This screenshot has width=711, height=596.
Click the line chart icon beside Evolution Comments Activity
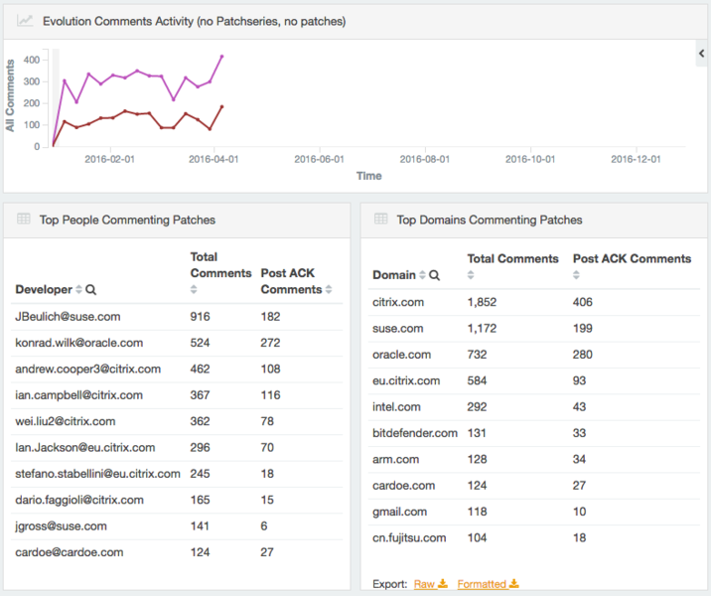(25, 20)
